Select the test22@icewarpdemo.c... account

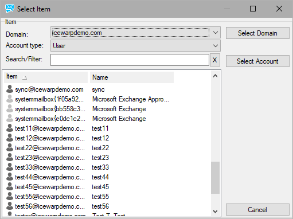coord(50,148)
